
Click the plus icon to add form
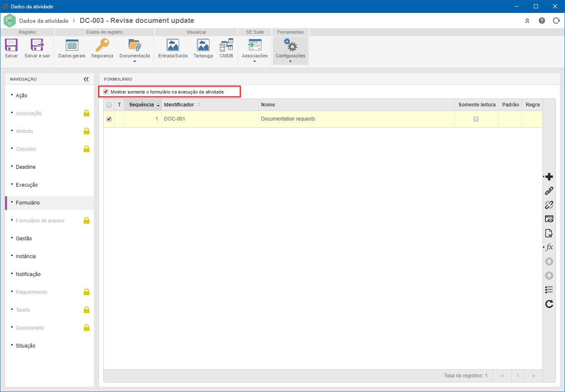tap(549, 177)
